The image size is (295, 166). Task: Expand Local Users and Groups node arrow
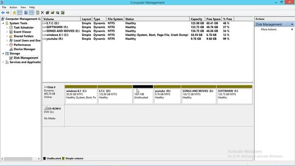(x=7, y=41)
